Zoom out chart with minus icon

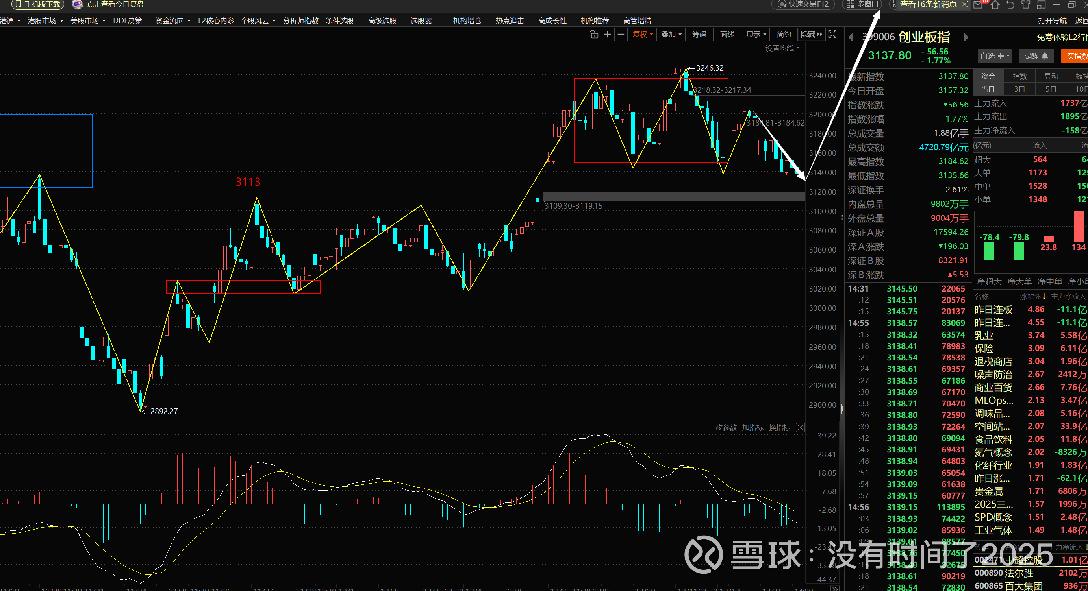point(621,35)
